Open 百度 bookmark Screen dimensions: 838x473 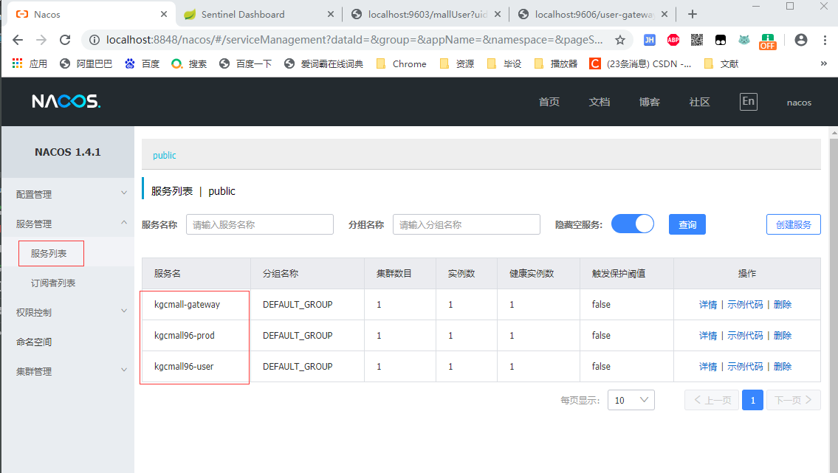142,64
